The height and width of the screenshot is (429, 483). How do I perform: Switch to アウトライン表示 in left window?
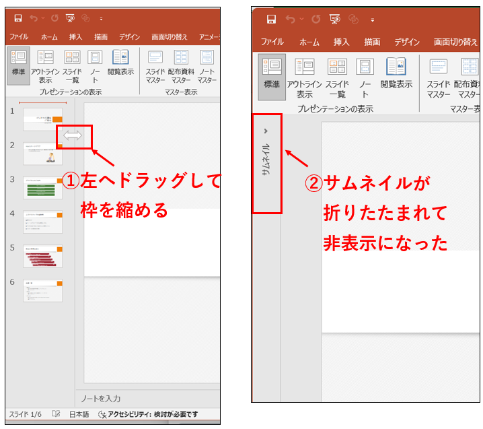point(45,67)
